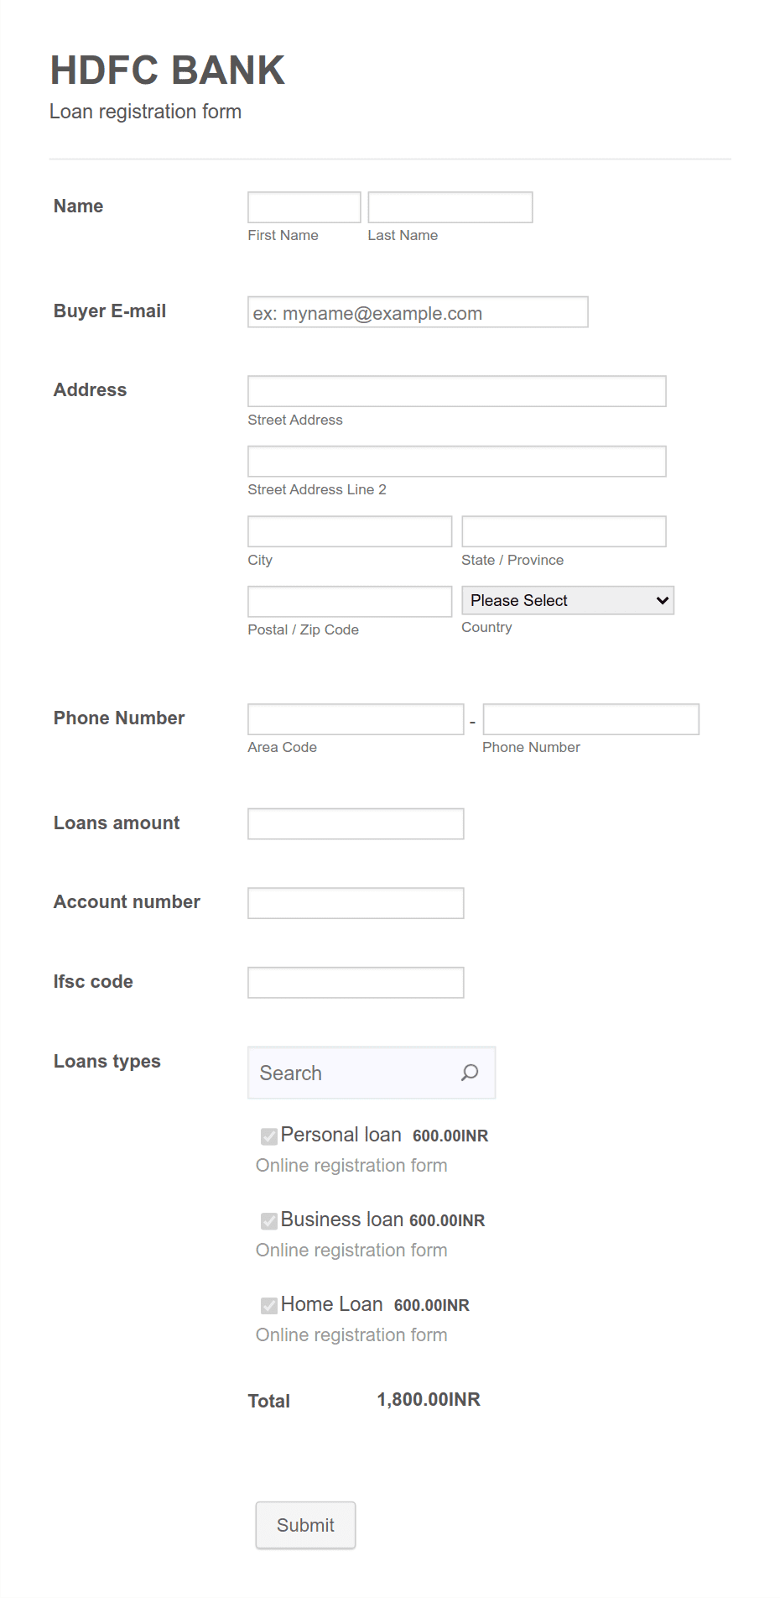The image size is (780, 1598).
Task: Click the Loans amount input field
Action: (x=355, y=823)
